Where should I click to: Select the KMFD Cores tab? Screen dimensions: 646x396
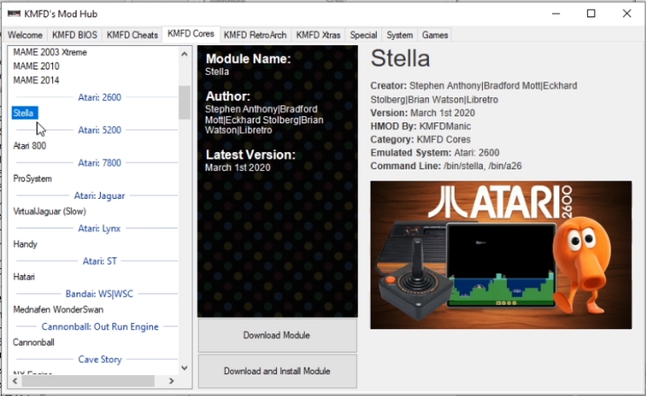(191, 34)
